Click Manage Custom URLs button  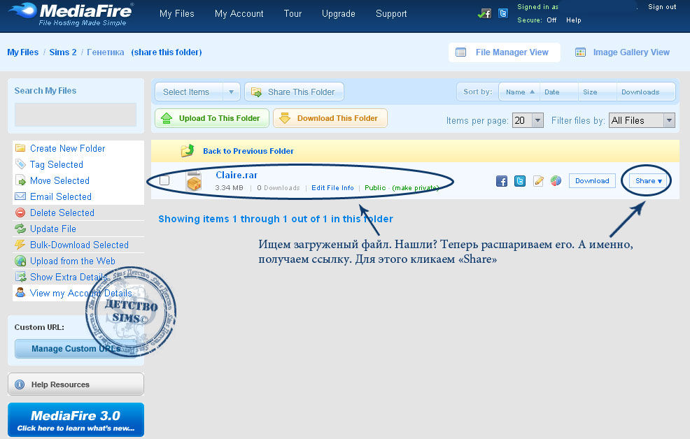pyautogui.click(x=76, y=349)
